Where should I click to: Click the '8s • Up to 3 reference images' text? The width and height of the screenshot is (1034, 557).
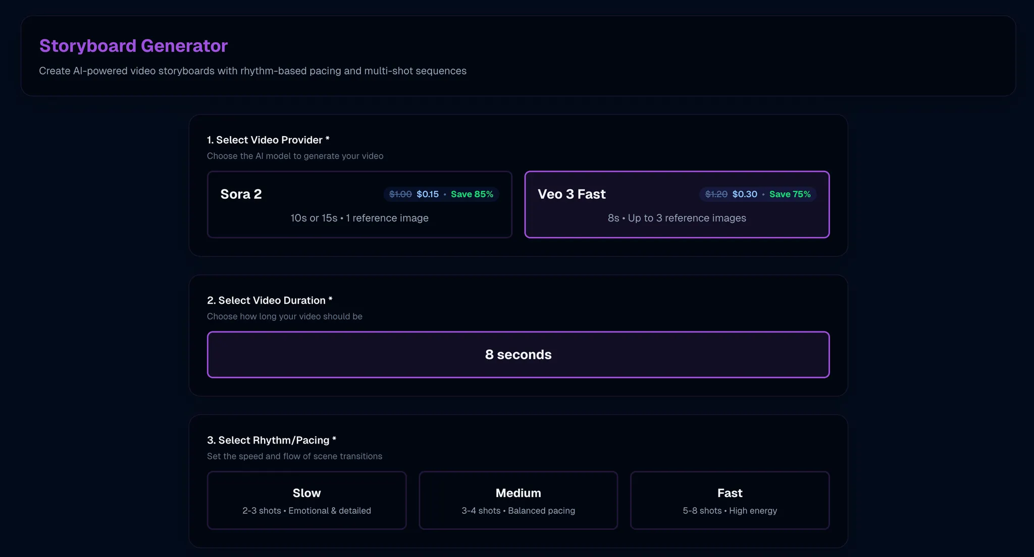click(677, 218)
